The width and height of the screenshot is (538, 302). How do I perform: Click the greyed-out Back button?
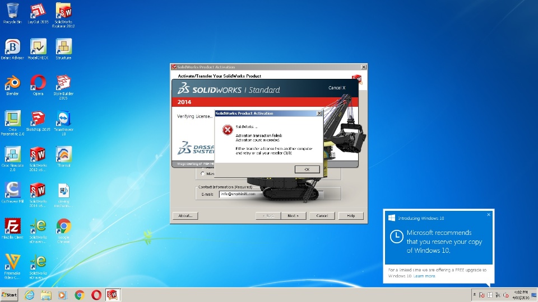click(x=268, y=216)
